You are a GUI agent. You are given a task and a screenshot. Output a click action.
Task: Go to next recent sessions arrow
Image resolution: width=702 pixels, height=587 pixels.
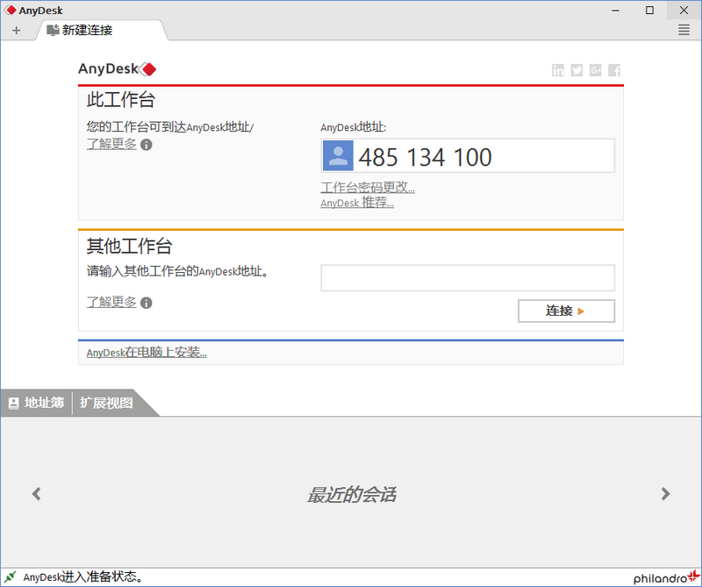(666, 494)
